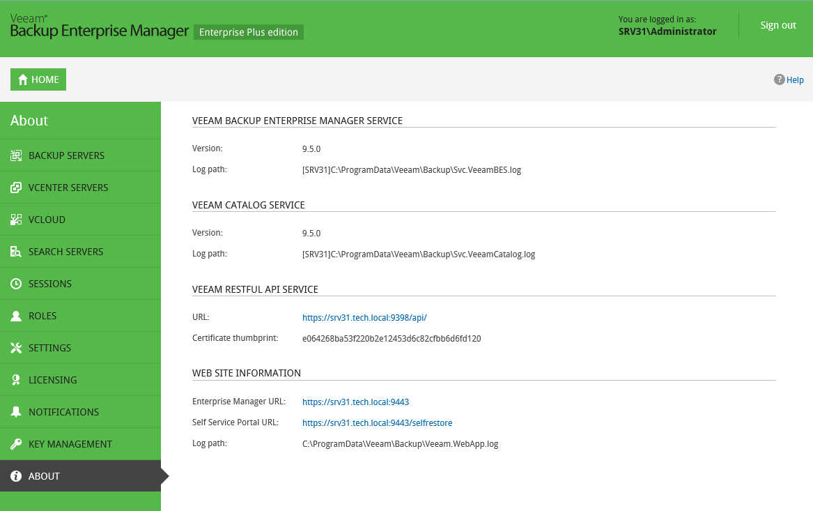Click the certificate thumbprint value
Screen dimensions: 813x511
point(392,339)
